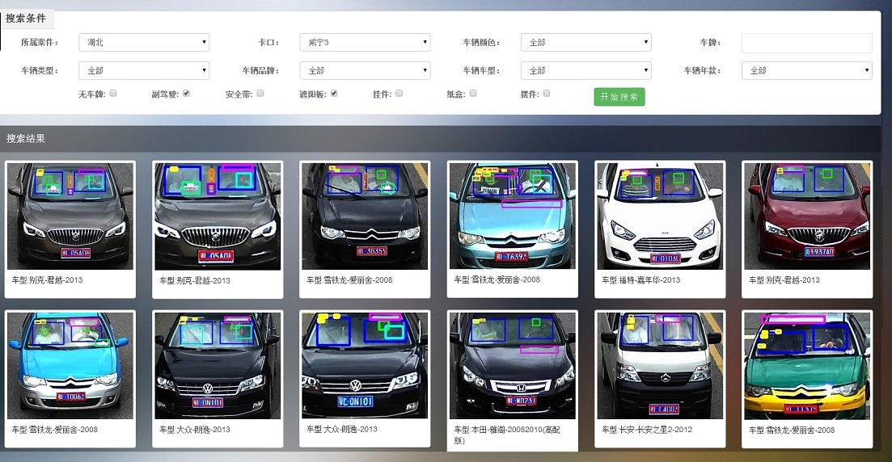The height and width of the screenshot is (462, 892).
Task: Open the white 福特-嘉年华-2013 car image
Action: [x=660, y=216]
